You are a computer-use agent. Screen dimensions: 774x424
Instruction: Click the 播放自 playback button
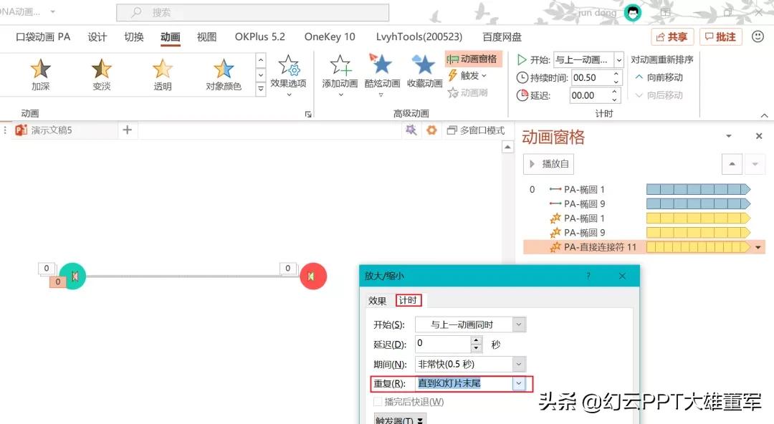(548, 163)
